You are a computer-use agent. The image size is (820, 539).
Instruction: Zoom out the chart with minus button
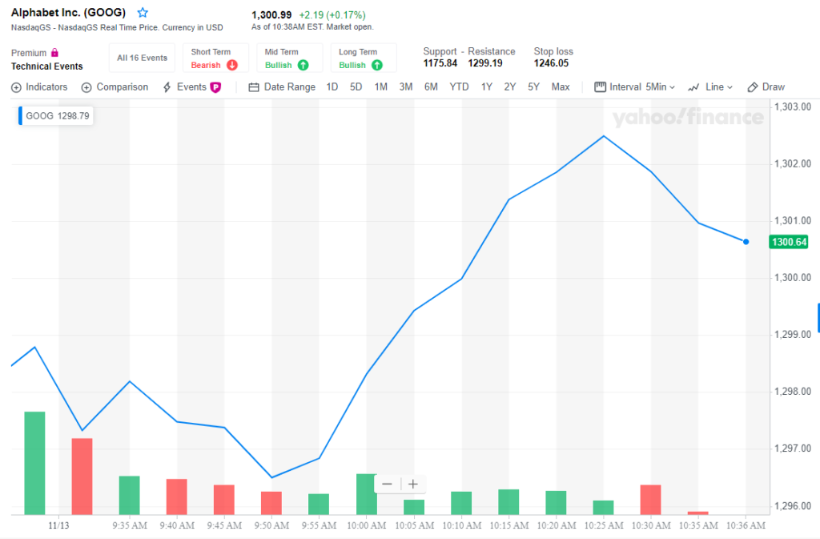click(387, 484)
